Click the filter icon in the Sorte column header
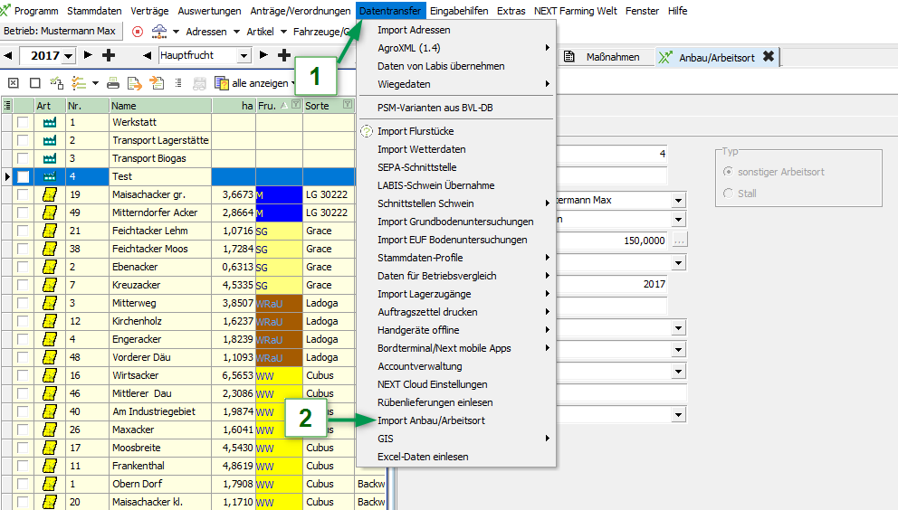Image resolution: width=898 pixels, height=510 pixels. [x=347, y=106]
